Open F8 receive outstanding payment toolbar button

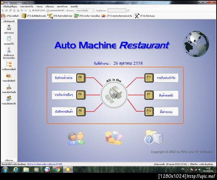pos(60,16)
